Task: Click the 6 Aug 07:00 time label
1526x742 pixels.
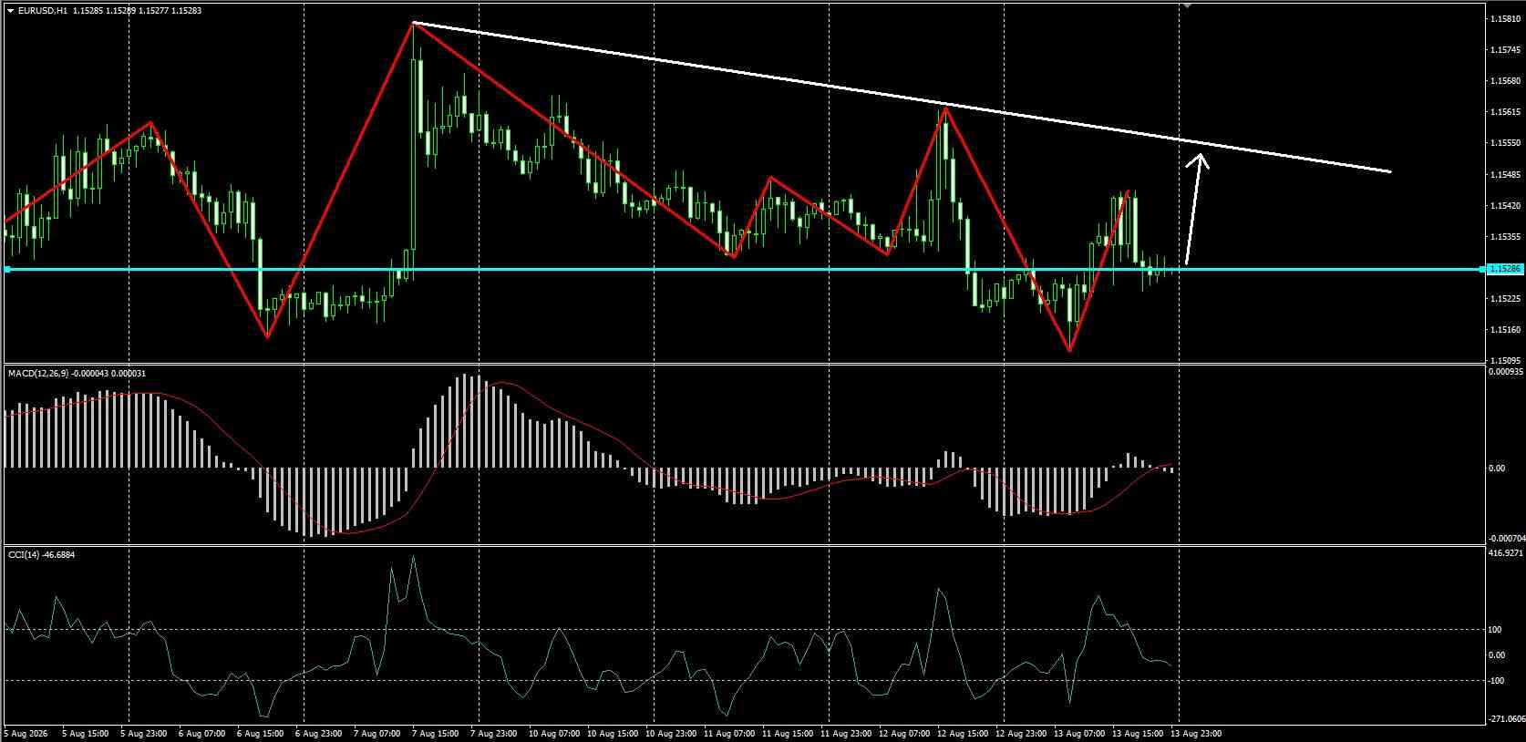Action: pos(201,733)
